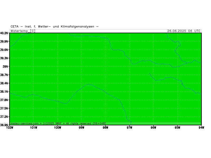Click the 100W longitude label
211x158 pixels.
[x=57, y=128]
